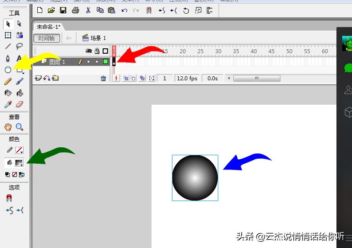Select the Gradient Transform tool
This screenshot has width=352, height=248.
(20, 35)
